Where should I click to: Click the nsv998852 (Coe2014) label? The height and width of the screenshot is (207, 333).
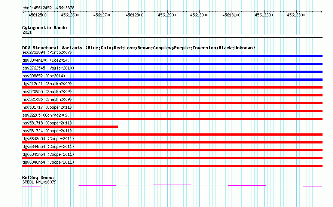pos(44,76)
